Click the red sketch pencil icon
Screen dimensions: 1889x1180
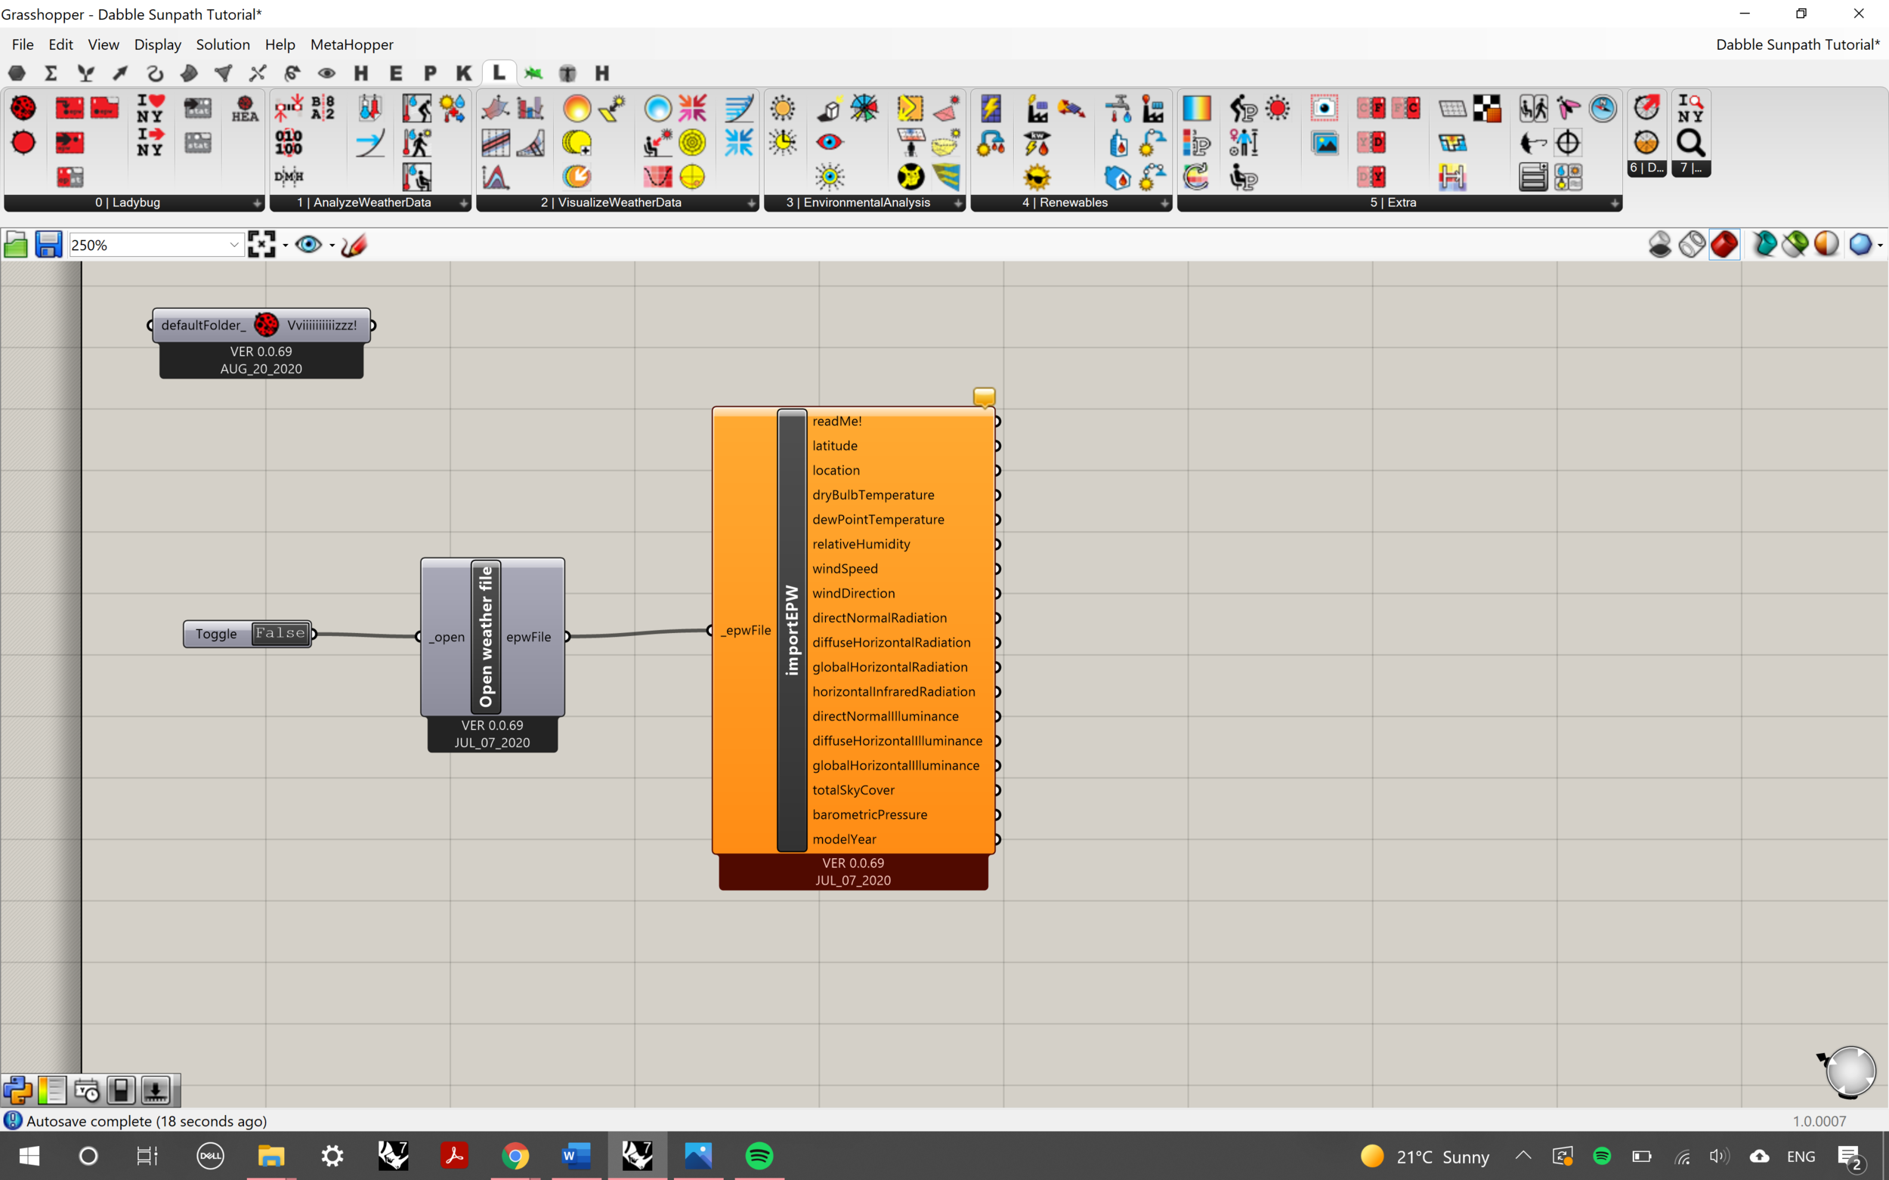coord(354,245)
